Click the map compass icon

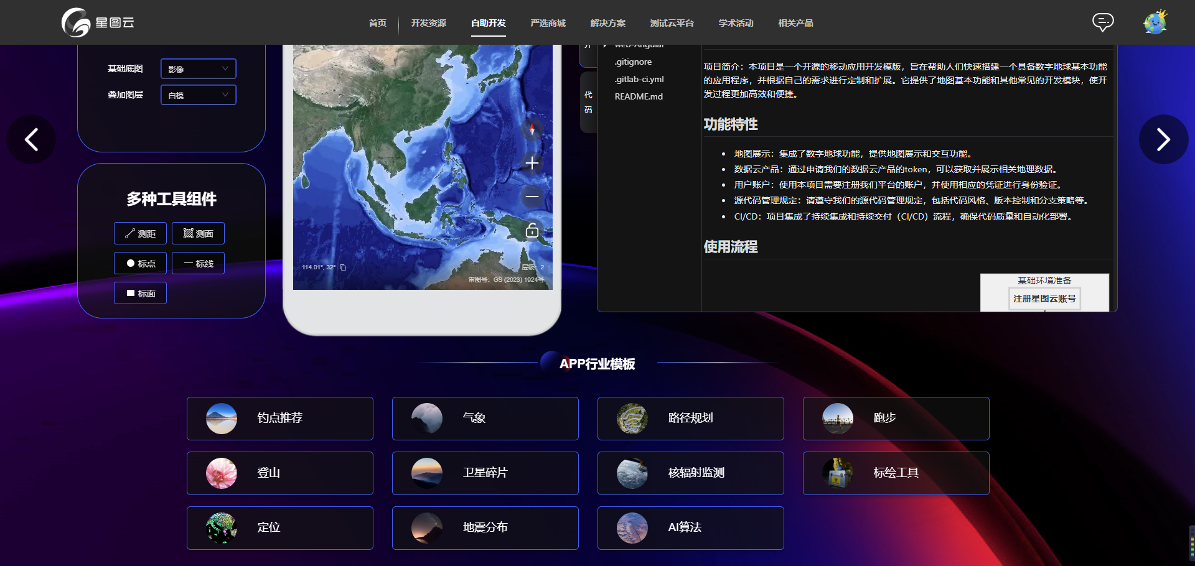(532, 129)
